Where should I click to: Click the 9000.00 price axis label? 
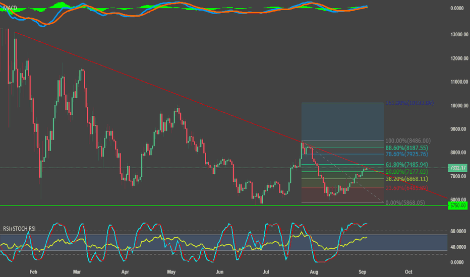click(x=458, y=129)
